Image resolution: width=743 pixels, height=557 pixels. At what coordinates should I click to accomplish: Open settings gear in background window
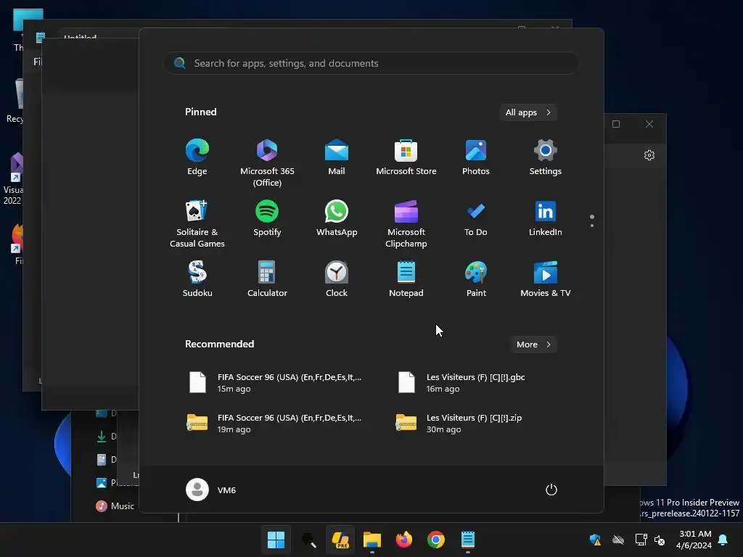coord(649,155)
